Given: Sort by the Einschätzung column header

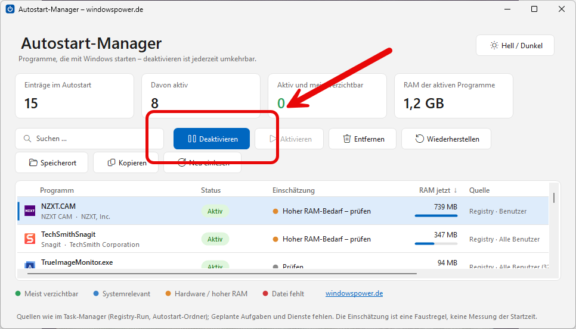Looking at the screenshot, I should click(293, 190).
